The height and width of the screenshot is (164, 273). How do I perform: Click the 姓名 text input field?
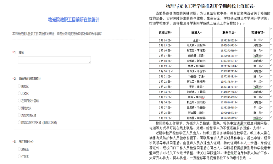click(54, 60)
